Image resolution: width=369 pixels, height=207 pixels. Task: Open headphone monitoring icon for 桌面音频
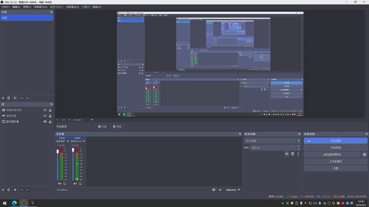click(65, 184)
